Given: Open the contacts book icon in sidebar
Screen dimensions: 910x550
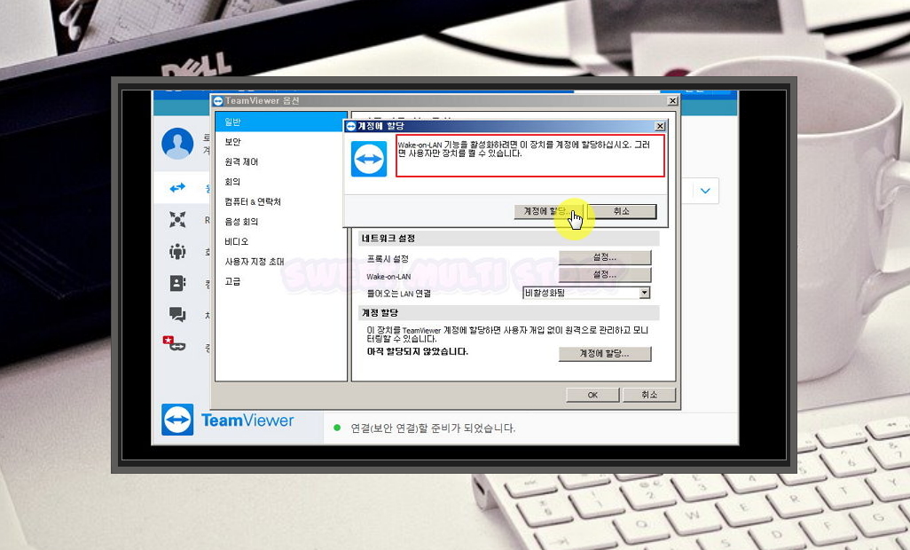Looking at the screenshot, I should [x=177, y=283].
